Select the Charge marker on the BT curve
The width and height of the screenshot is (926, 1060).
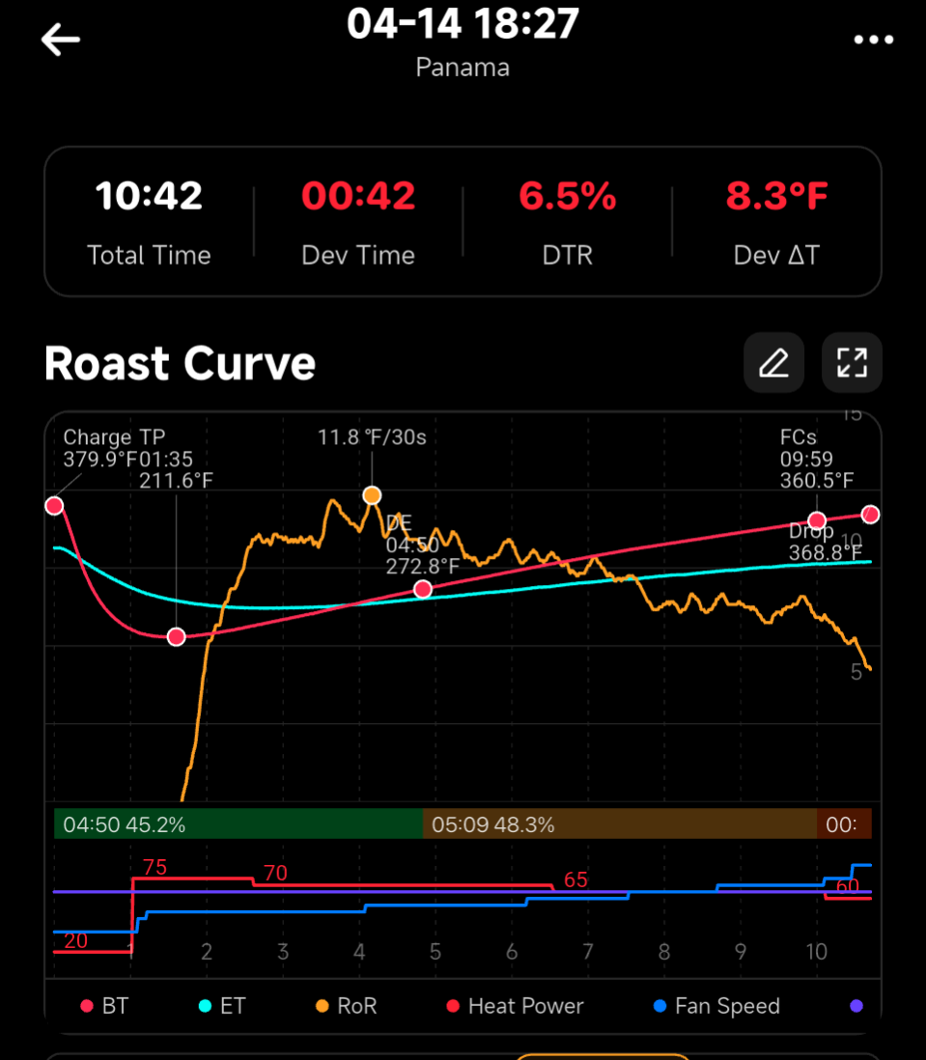point(54,506)
